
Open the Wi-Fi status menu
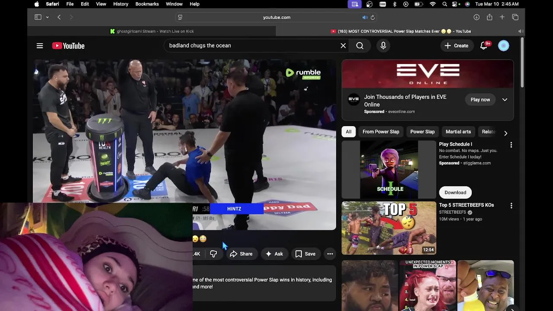[x=432, y=4]
